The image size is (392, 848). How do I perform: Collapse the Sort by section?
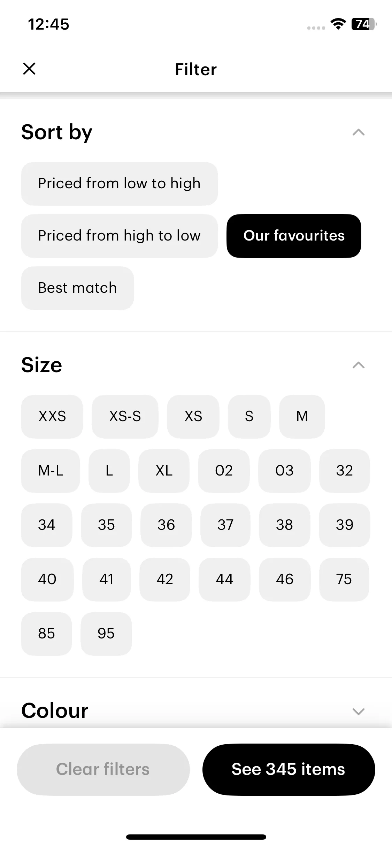click(359, 132)
